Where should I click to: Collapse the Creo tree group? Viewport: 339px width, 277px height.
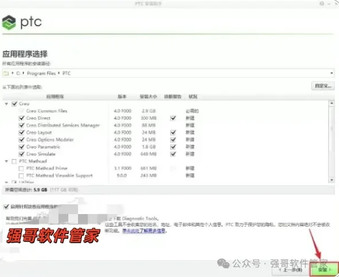(6, 104)
